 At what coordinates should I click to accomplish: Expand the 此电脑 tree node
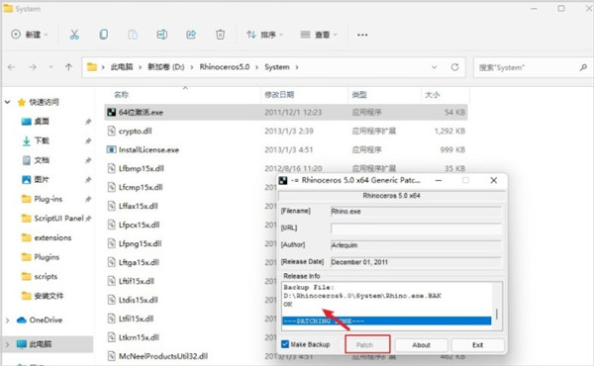coord(7,344)
